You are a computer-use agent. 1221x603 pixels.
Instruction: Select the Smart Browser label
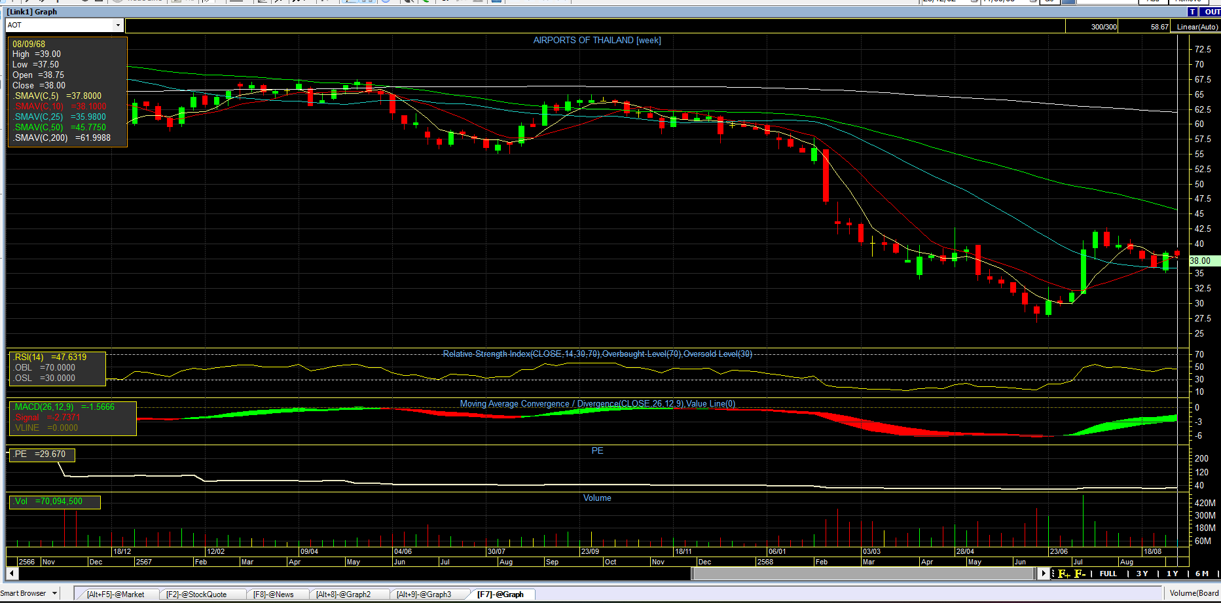pyautogui.click(x=24, y=593)
